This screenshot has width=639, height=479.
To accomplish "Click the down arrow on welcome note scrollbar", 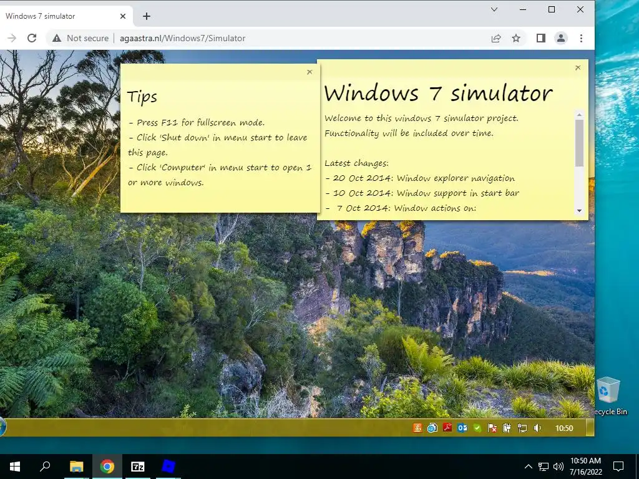I will [x=579, y=211].
